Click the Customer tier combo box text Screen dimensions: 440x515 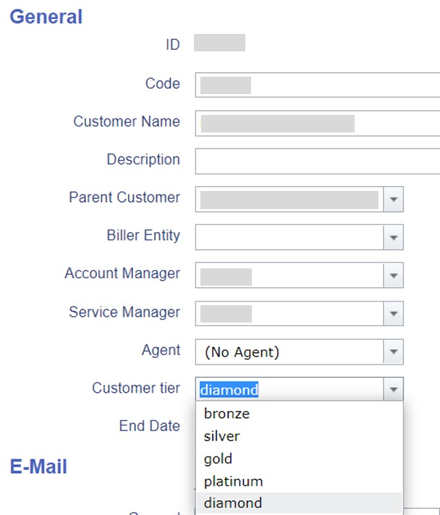pyautogui.click(x=289, y=390)
